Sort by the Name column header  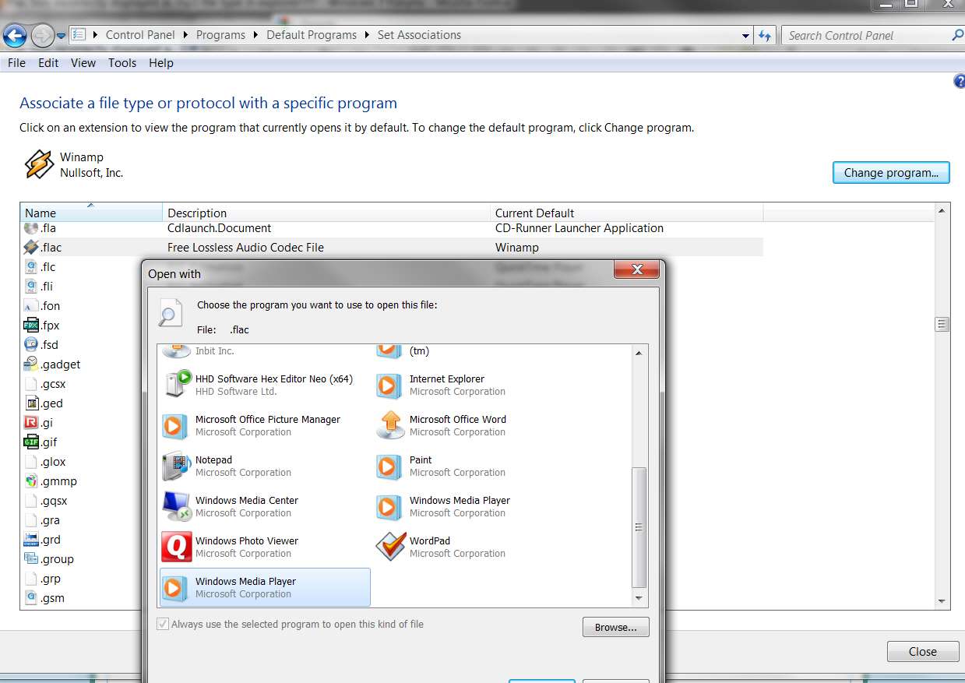[x=92, y=213]
